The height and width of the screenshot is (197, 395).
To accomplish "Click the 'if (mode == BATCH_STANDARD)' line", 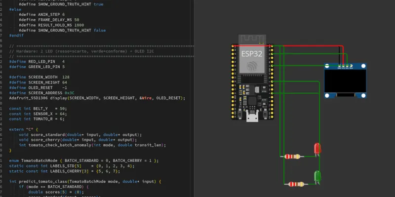I will pos(54,187).
